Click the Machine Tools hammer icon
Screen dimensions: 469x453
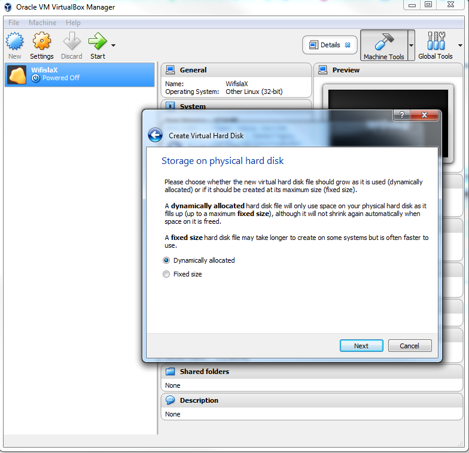[384, 42]
